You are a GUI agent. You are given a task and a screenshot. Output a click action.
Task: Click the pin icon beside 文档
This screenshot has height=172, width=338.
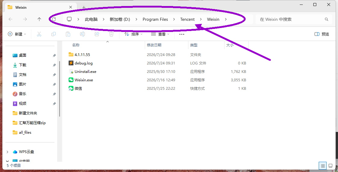point(54,75)
